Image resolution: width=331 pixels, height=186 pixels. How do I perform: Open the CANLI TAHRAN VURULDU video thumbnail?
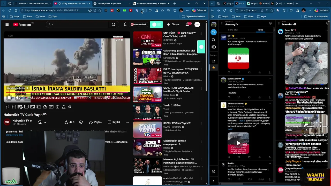point(147,94)
